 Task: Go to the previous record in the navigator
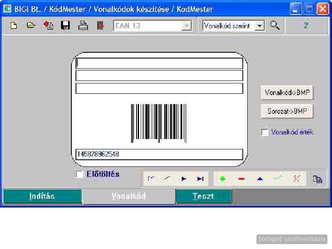167,179
